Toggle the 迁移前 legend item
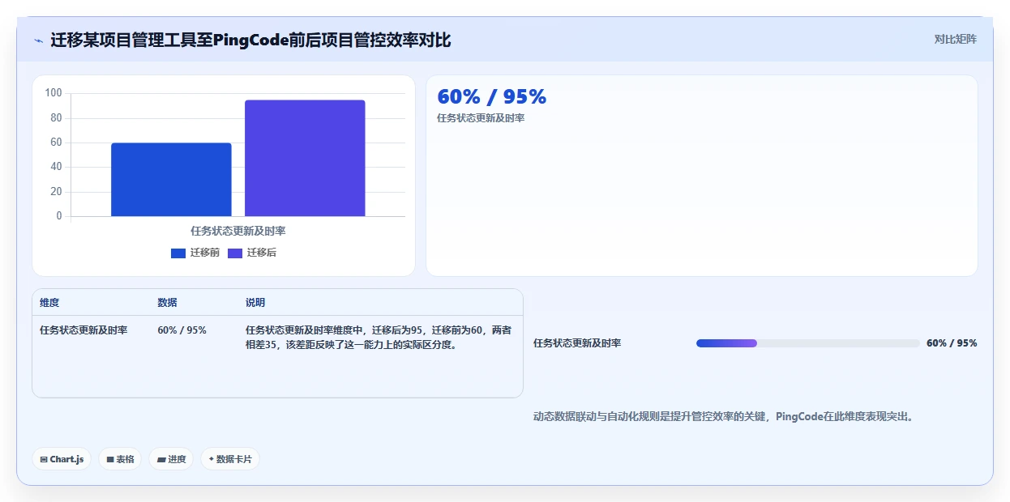The height and width of the screenshot is (502, 1010). 195,253
